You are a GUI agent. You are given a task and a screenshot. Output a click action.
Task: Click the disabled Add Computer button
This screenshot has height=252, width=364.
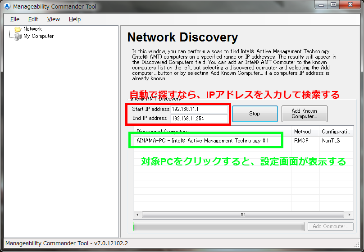point(331,226)
